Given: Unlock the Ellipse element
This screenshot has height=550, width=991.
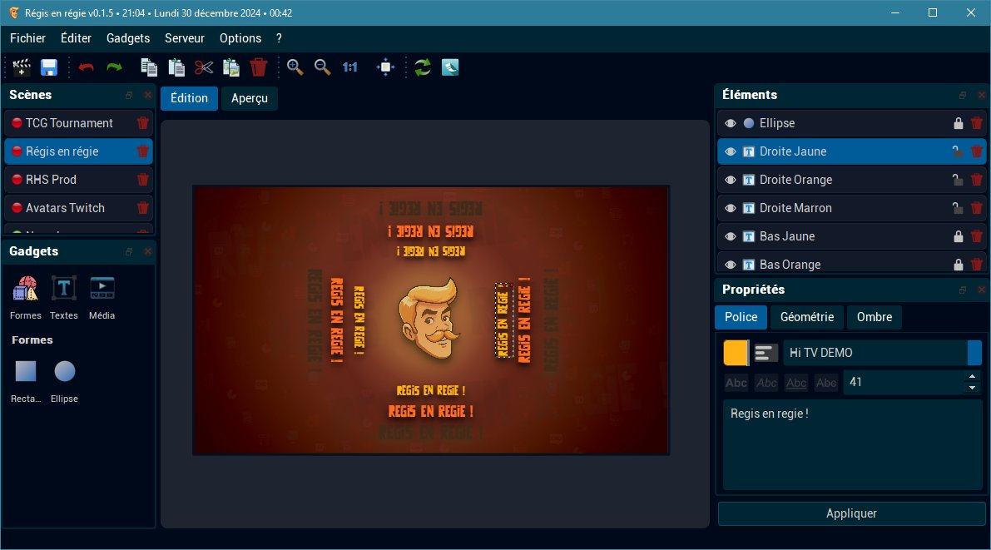Looking at the screenshot, I should (959, 123).
